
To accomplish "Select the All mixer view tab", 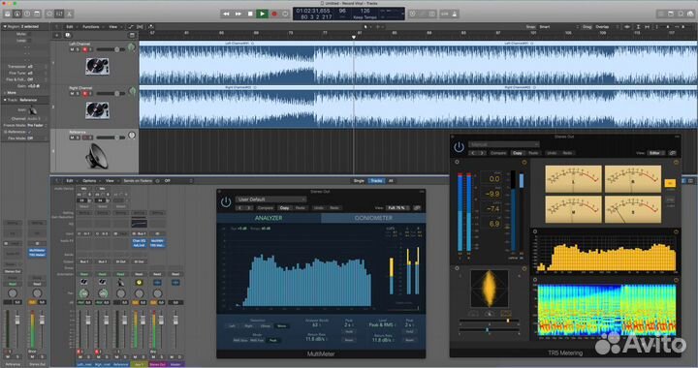I will pos(391,181).
